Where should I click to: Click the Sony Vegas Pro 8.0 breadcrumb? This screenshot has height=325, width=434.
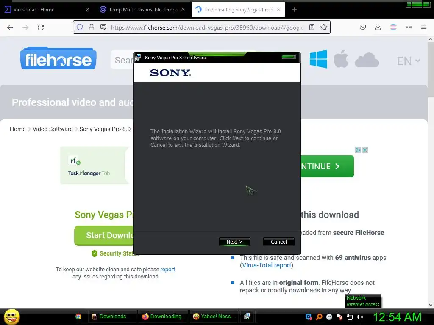[105, 129]
